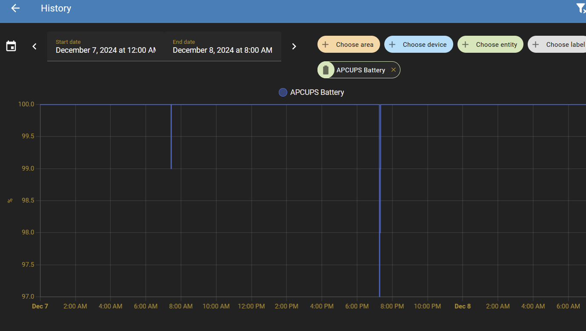Image resolution: width=586 pixels, height=331 pixels.
Task: Edit the Start date field
Action: 106,46
